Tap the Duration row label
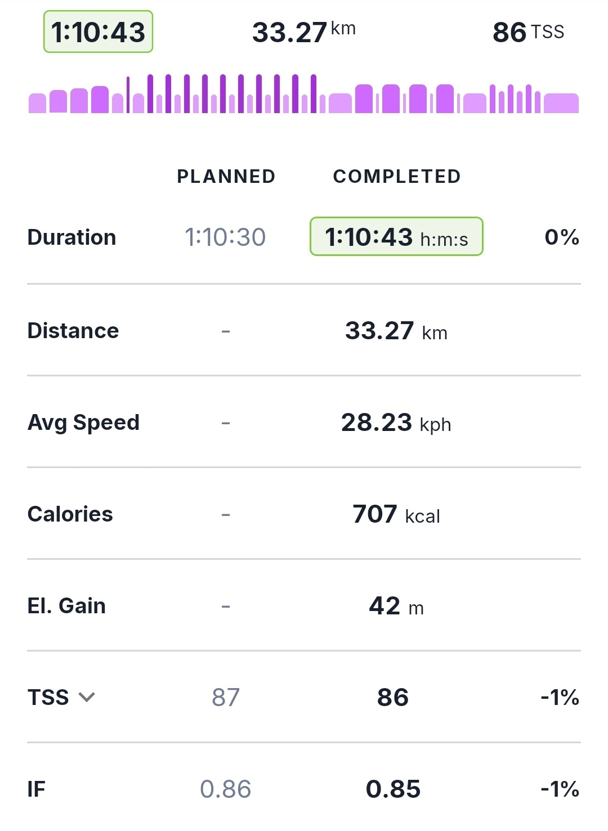This screenshot has width=608, height=831. [71, 237]
